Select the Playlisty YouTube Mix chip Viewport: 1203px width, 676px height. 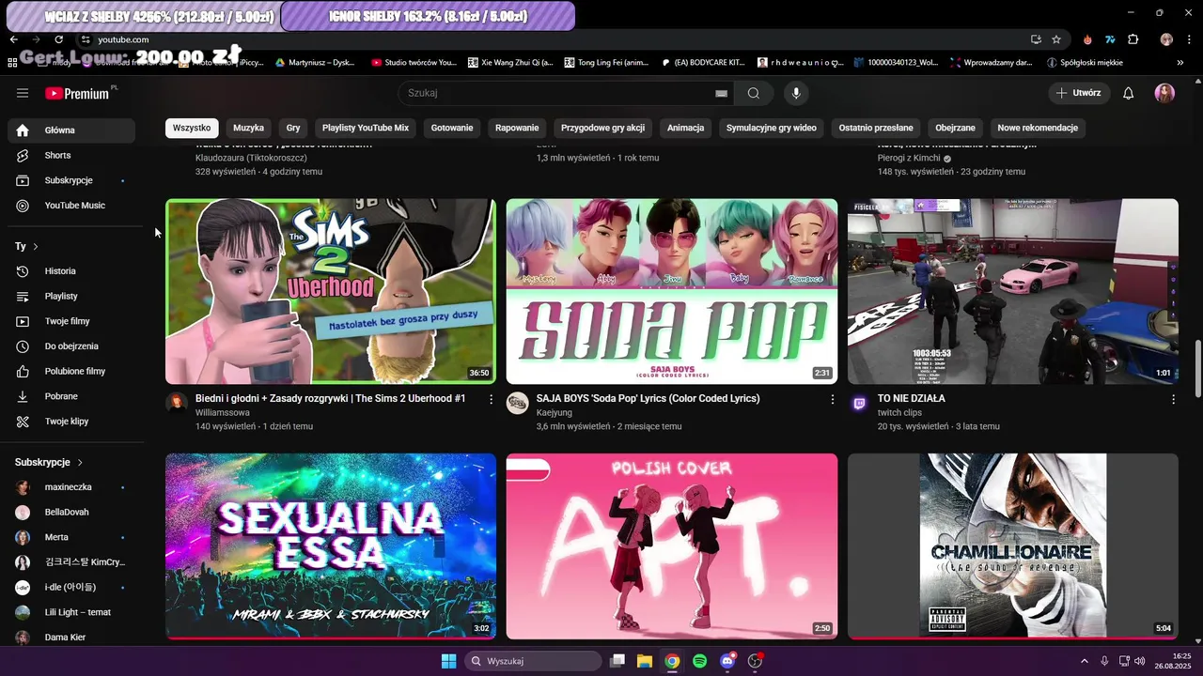pos(366,128)
